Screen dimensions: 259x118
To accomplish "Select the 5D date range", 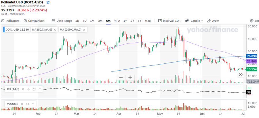I will pos(85,21).
